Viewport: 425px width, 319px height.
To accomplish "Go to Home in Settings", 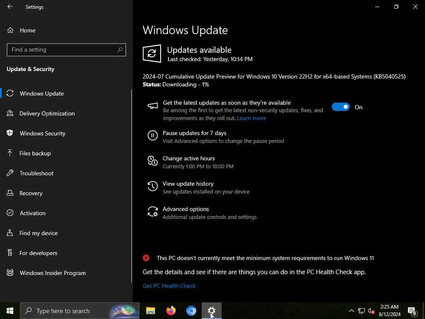I will pyautogui.click(x=27, y=30).
